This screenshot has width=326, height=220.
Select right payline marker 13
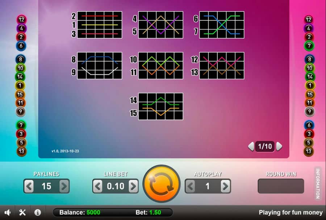click(309, 151)
